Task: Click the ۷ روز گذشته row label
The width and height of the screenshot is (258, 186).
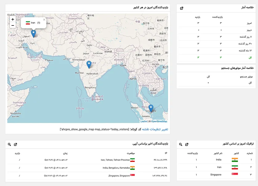Action: click(x=246, y=37)
